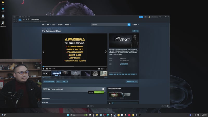
Task: Open the developer AbsolemGames link
Action: pyautogui.click(x=124, y=63)
